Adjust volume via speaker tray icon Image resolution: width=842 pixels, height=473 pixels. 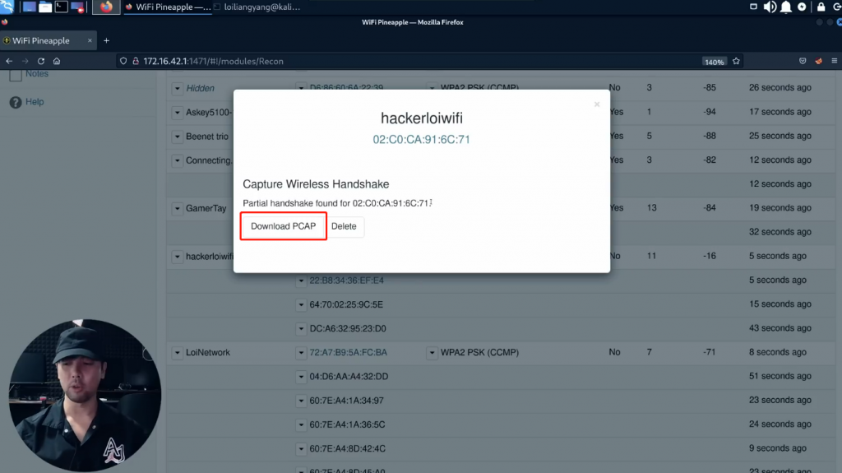[770, 7]
